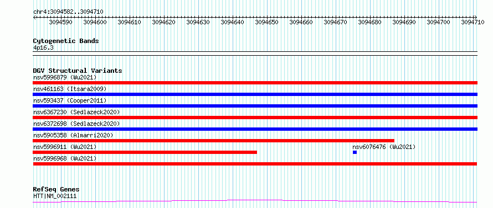Click the blue nsv593437 variant bar

click(255, 106)
